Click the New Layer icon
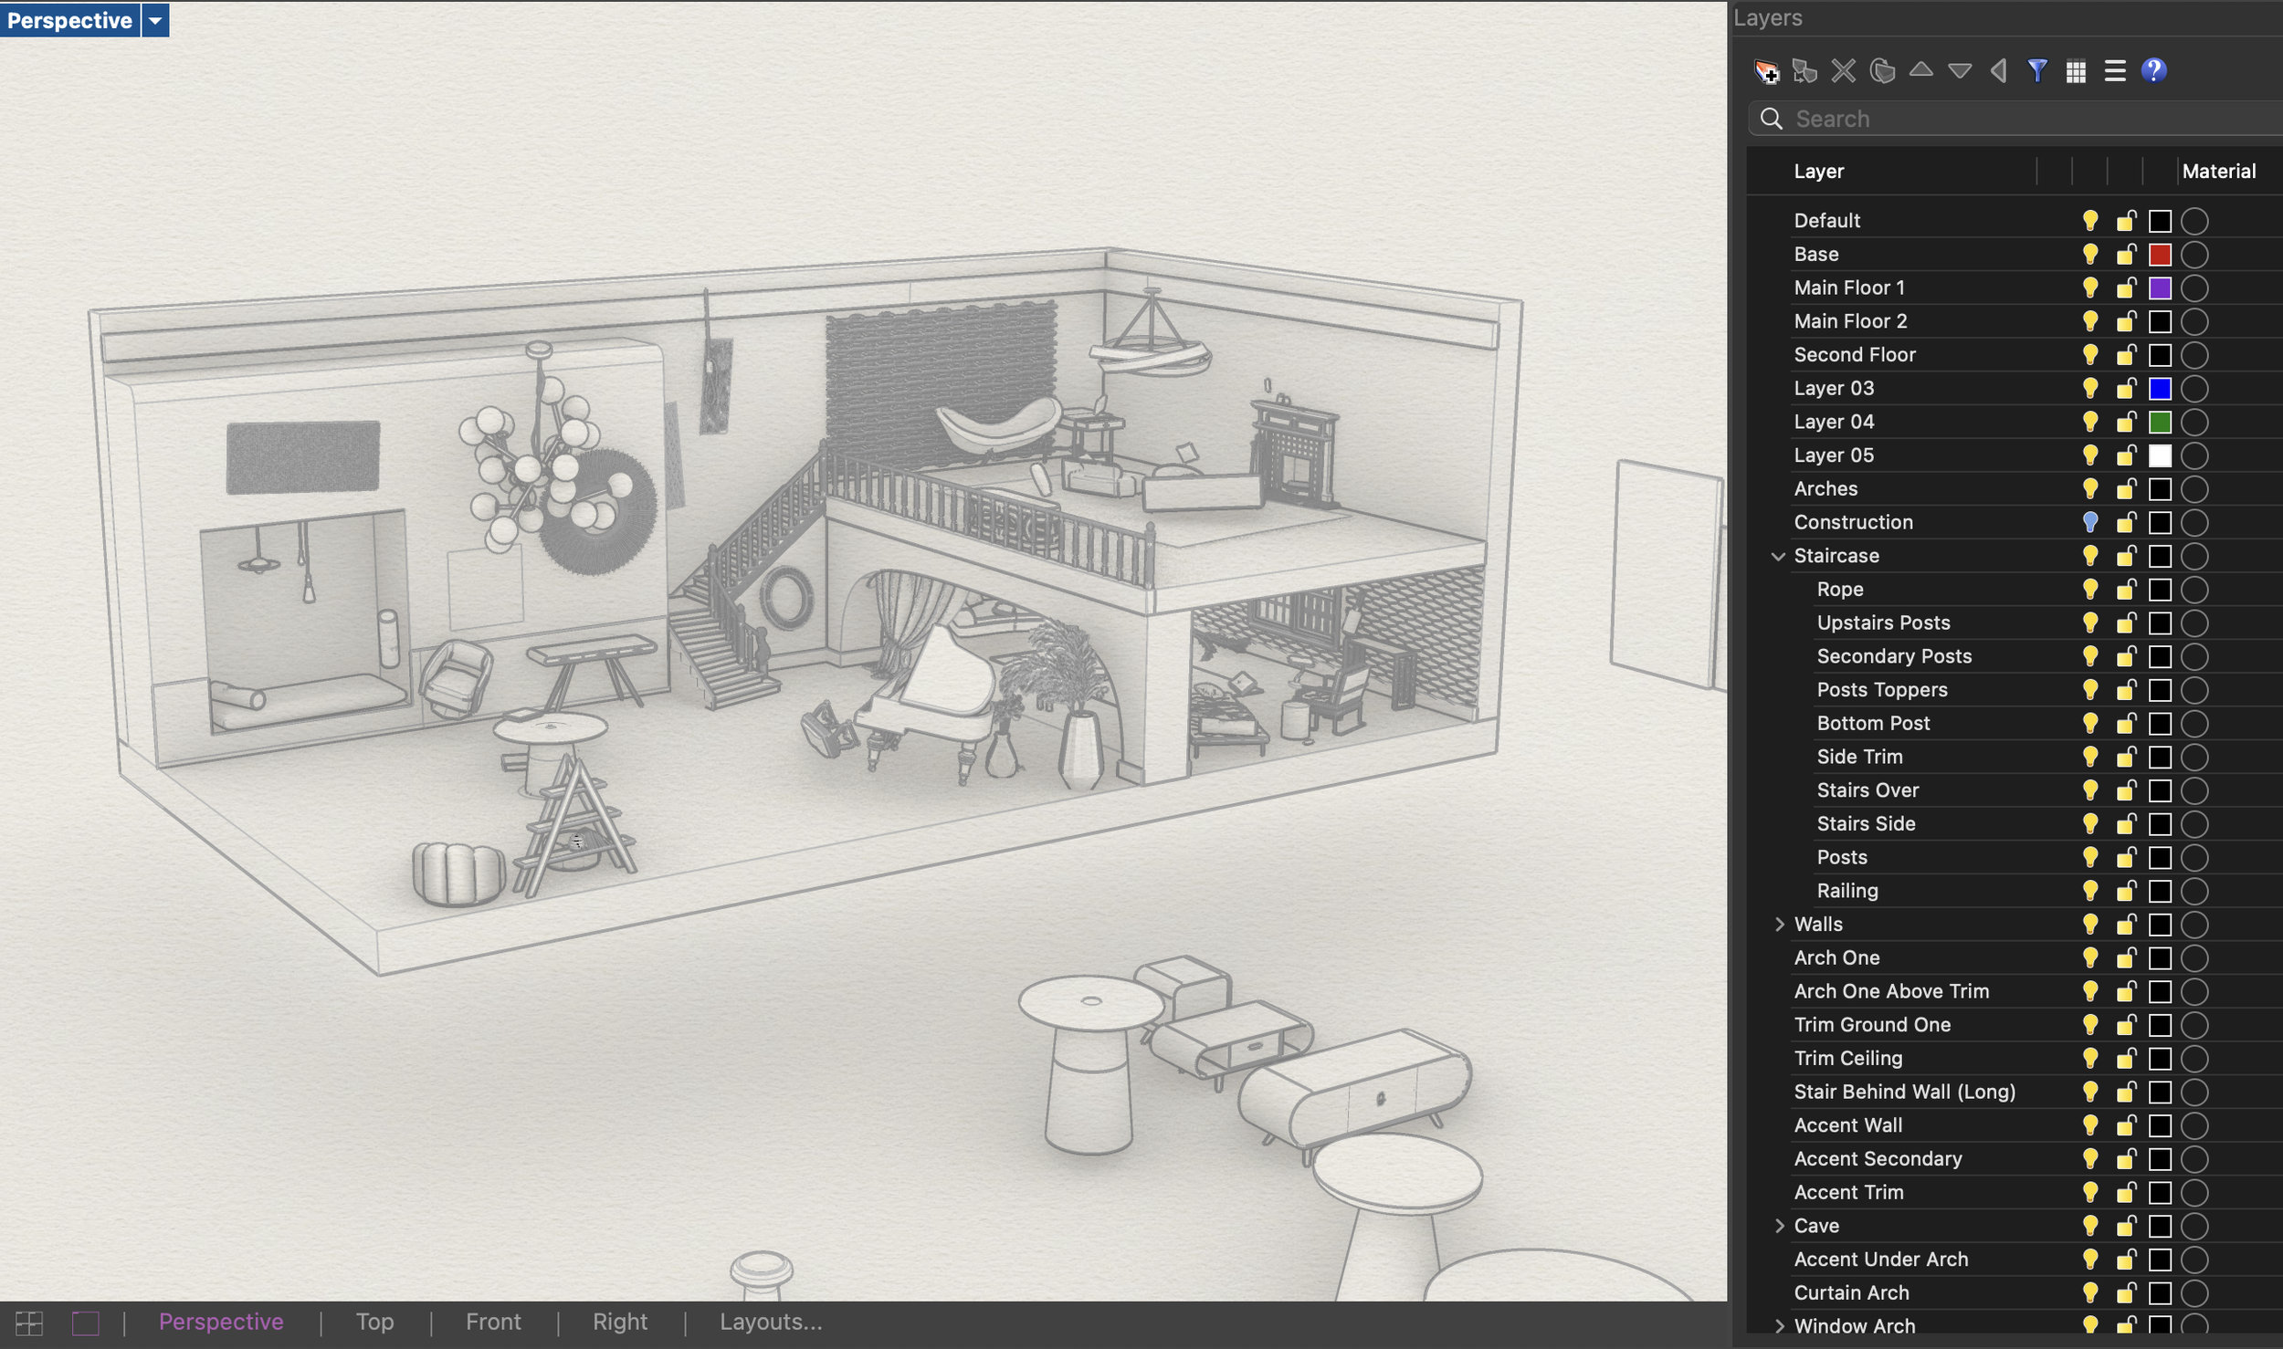Image resolution: width=2283 pixels, height=1349 pixels. pos(1766,71)
